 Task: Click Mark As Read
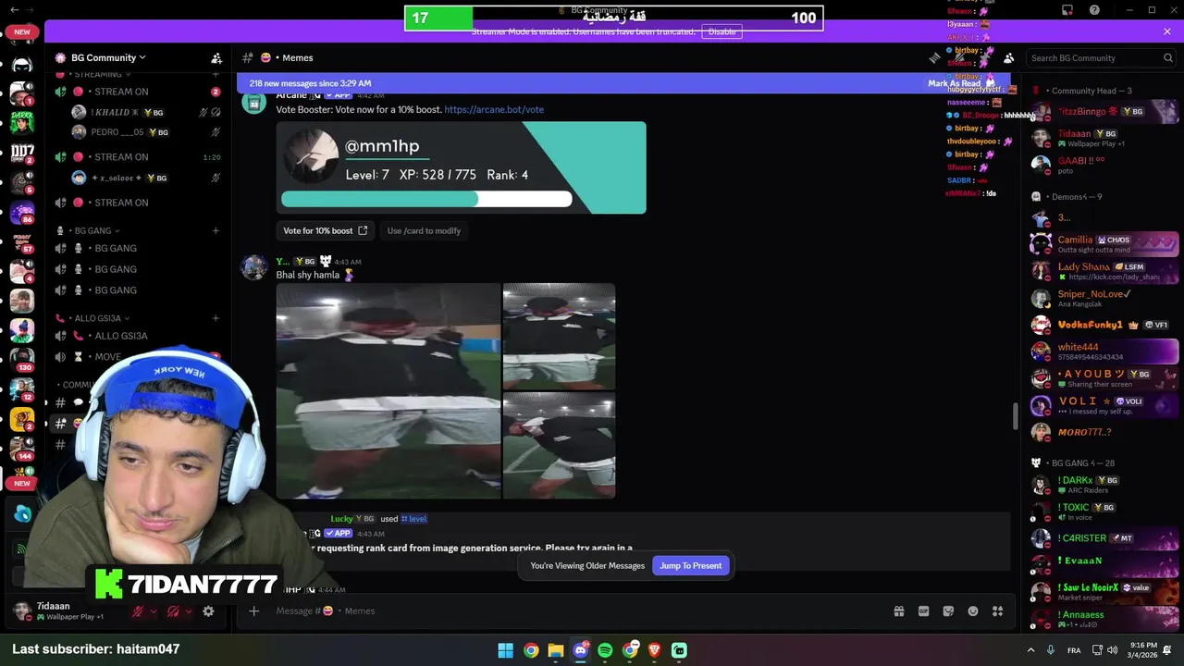tap(955, 83)
